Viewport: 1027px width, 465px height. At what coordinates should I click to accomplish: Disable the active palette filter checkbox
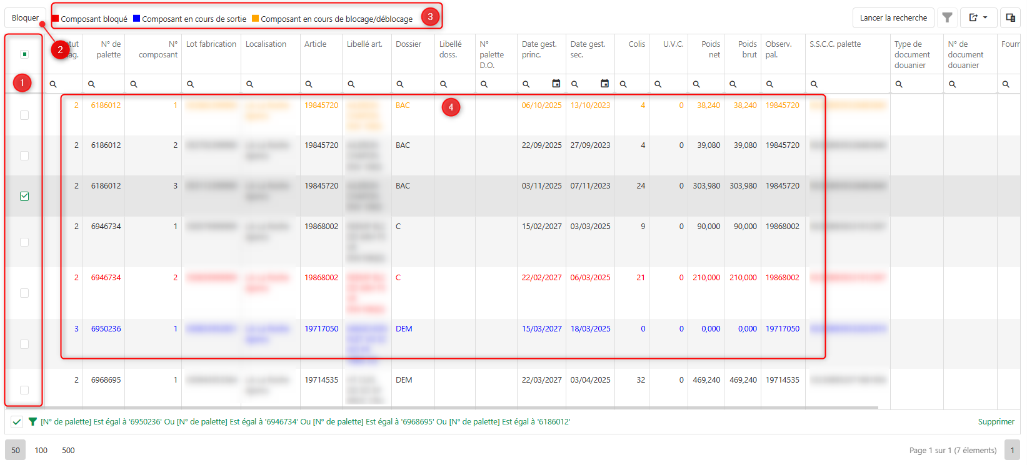coord(17,422)
